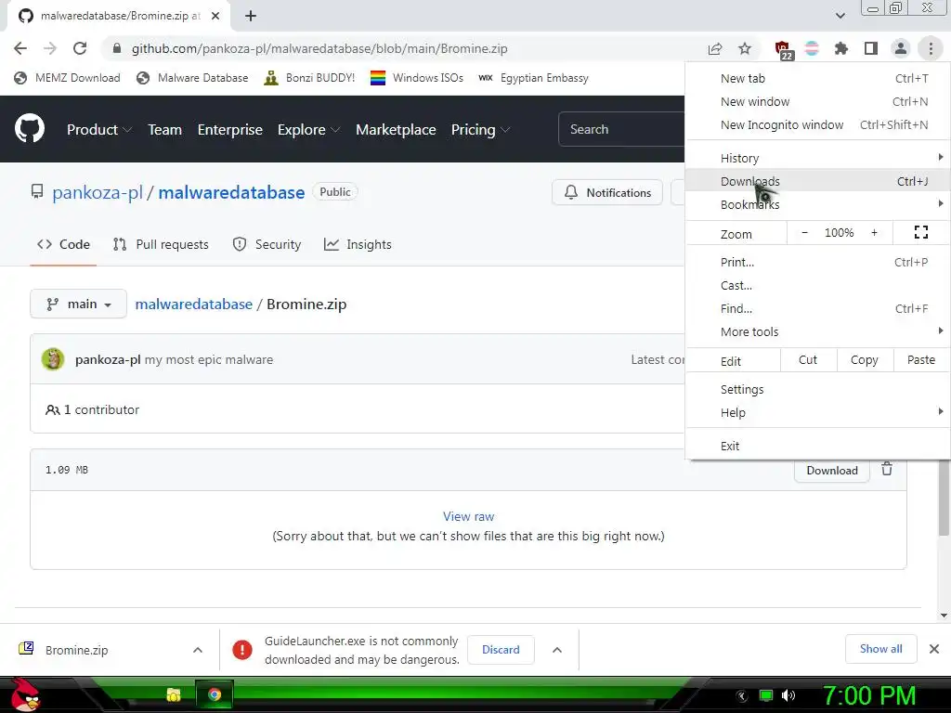
Task: Click pankoza-pl avatar image
Action: (x=53, y=359)
